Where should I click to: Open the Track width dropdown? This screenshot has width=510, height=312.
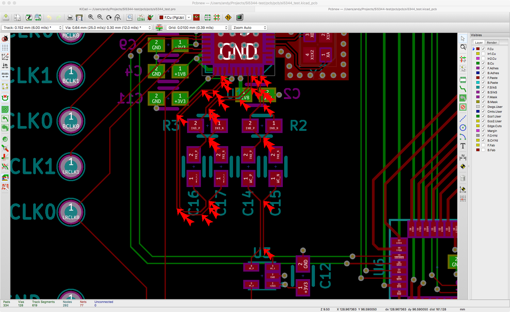click(32, 28)
